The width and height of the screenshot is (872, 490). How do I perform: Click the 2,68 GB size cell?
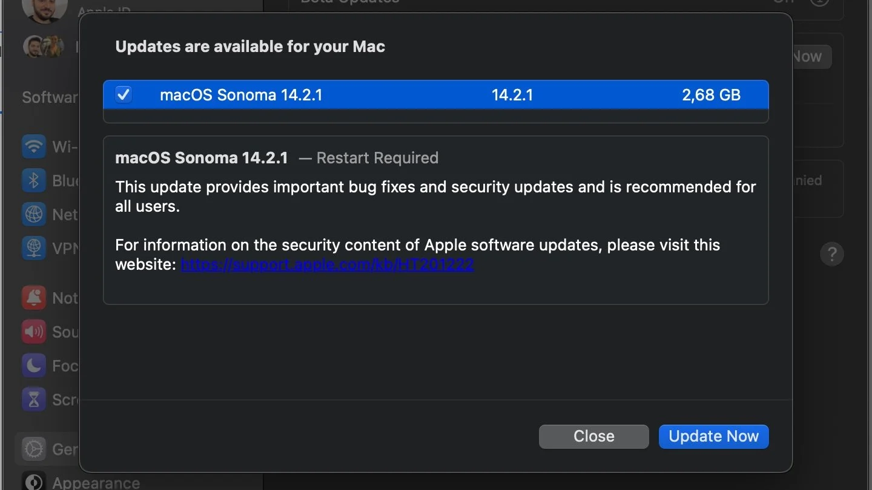[711, 95]
